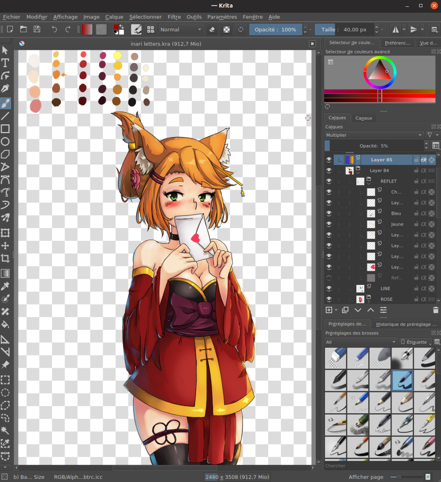Screen dimensions: 441x482
Task: Switch to Historique de préréglage tab
Action: tap(406, 324)
